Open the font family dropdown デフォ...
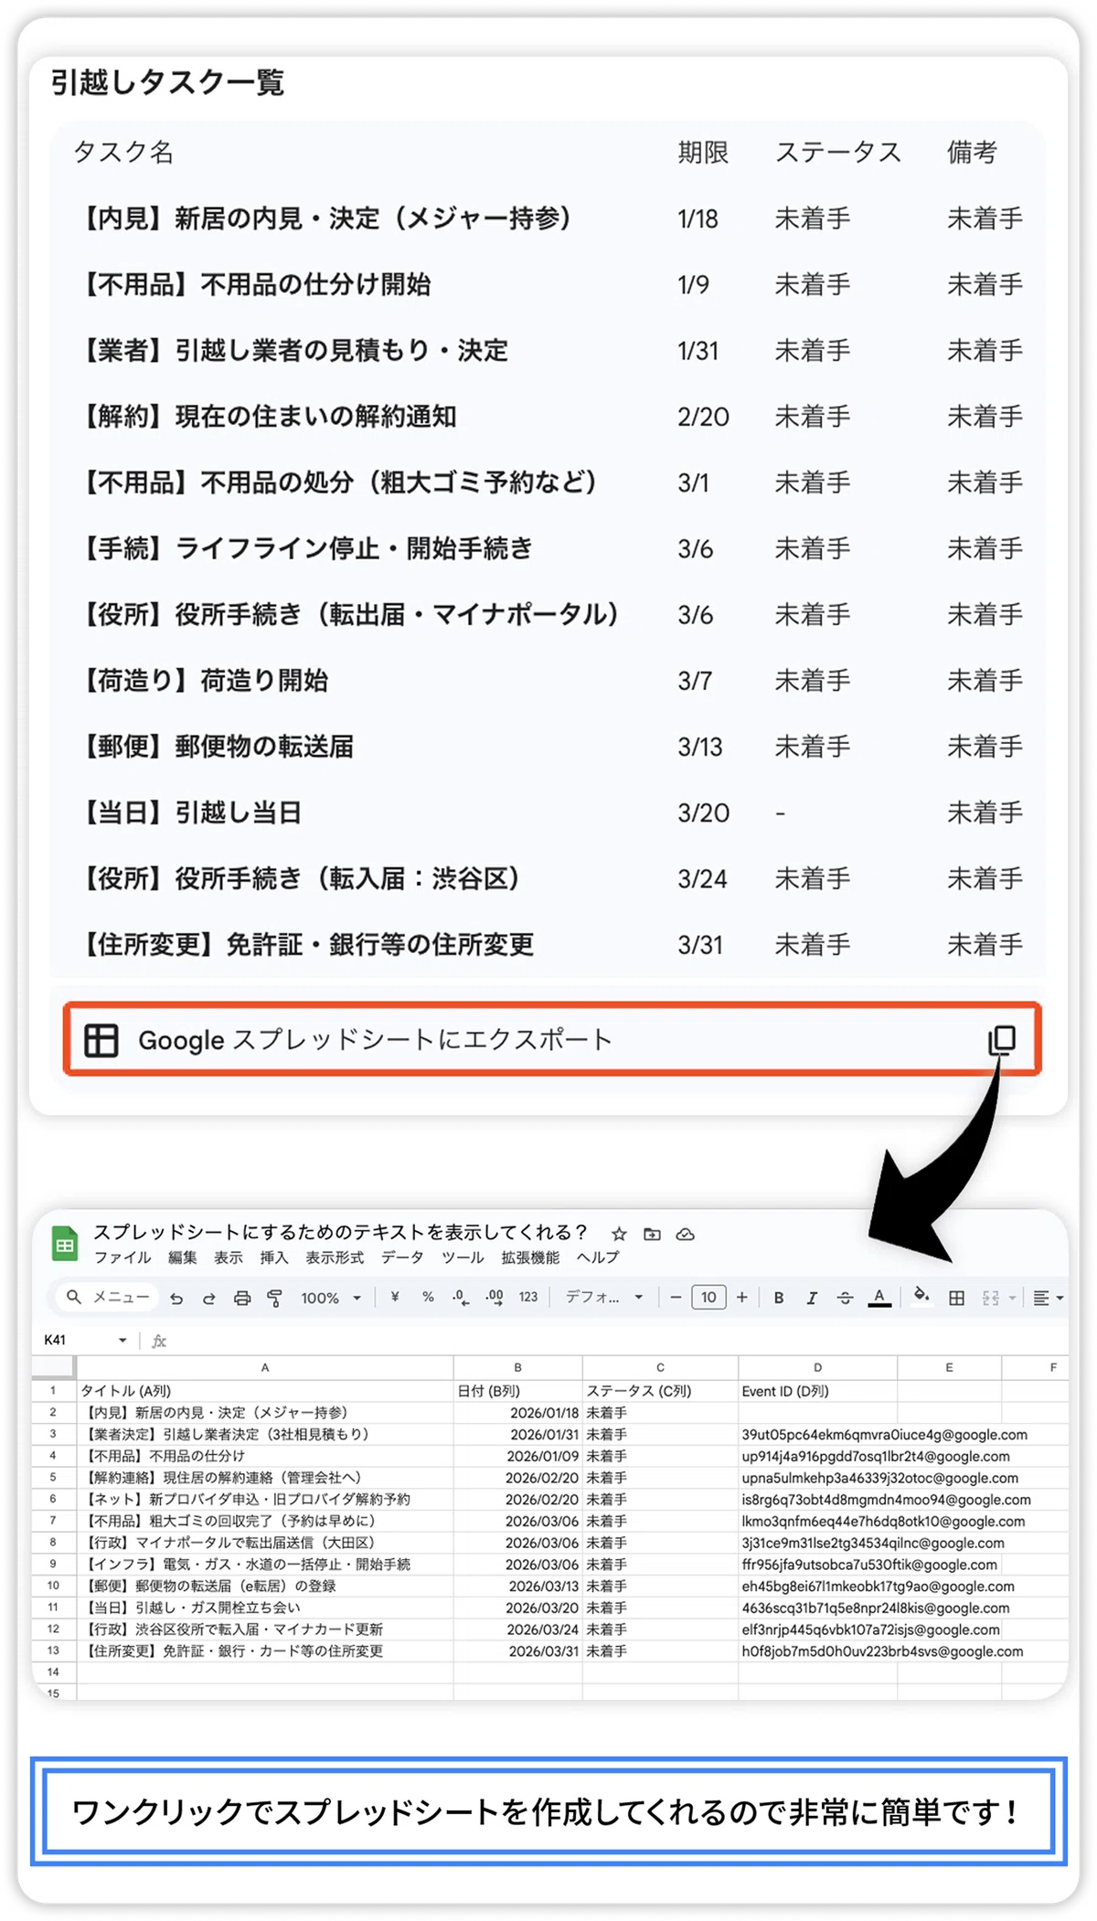Screen dimensions: 1097x1921 coord(603,1297)
